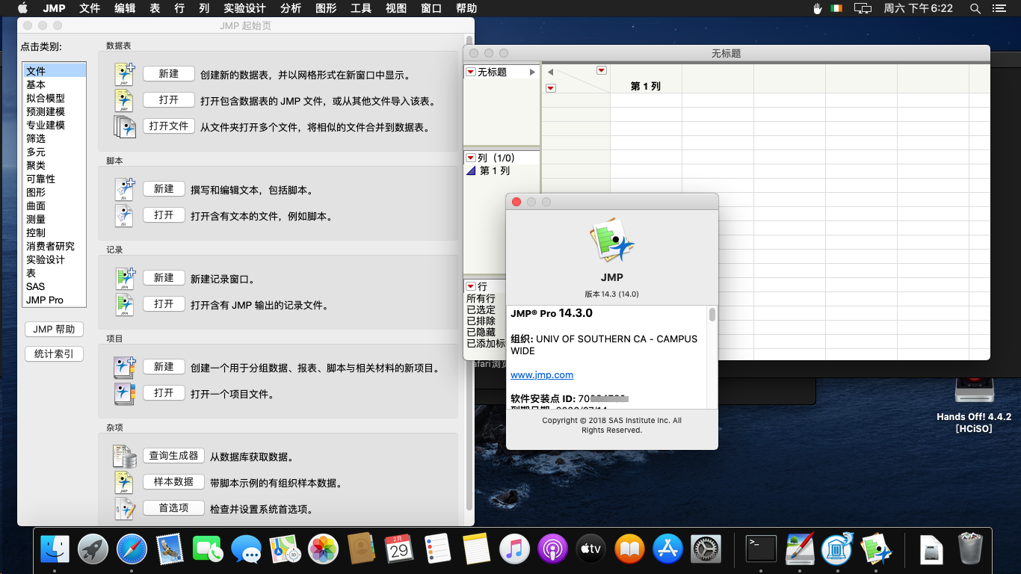The image size is (1021, 574).
Task: Open Terminal from the Dock
Action: point(762,549)
